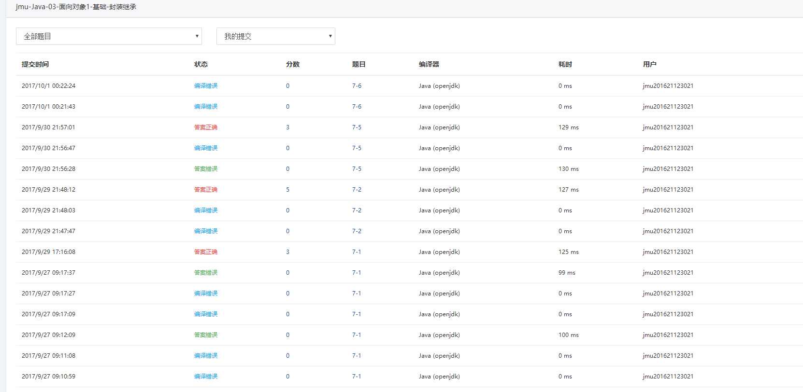The width and height of the screenshot is (803, 392).
Task: Click the 提交时间 column header
Action: coord(35,64)
